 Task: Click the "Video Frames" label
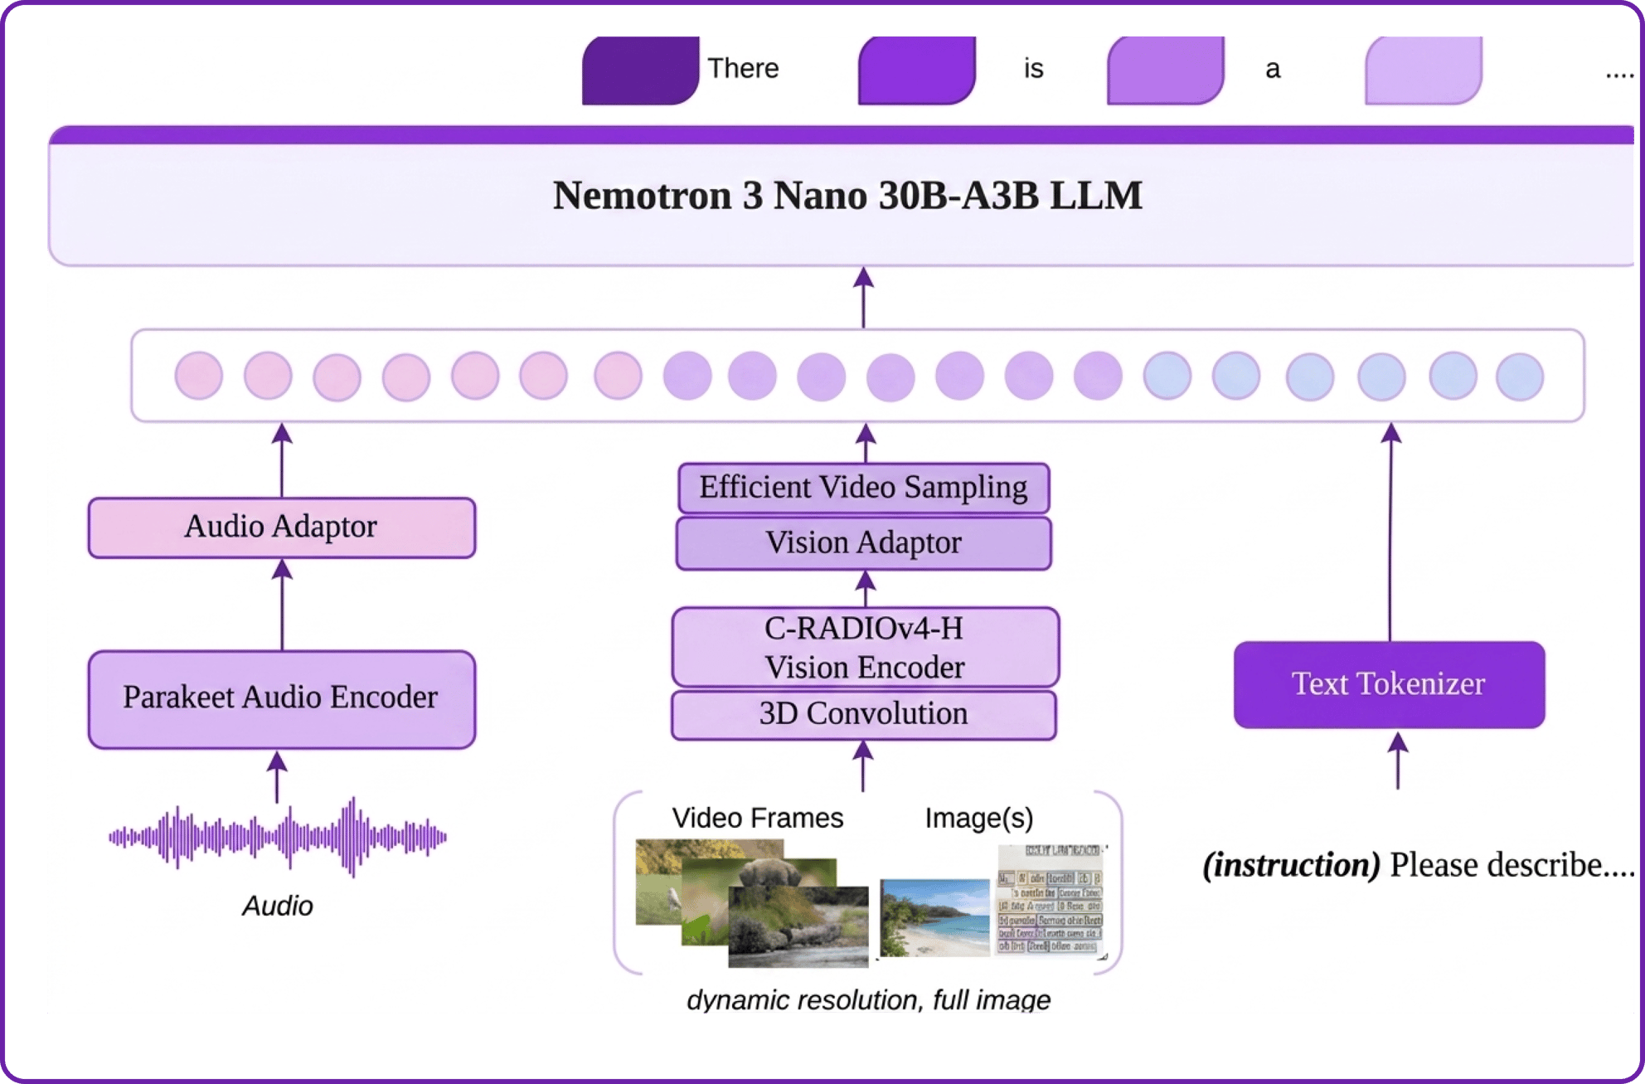point(757,819)
